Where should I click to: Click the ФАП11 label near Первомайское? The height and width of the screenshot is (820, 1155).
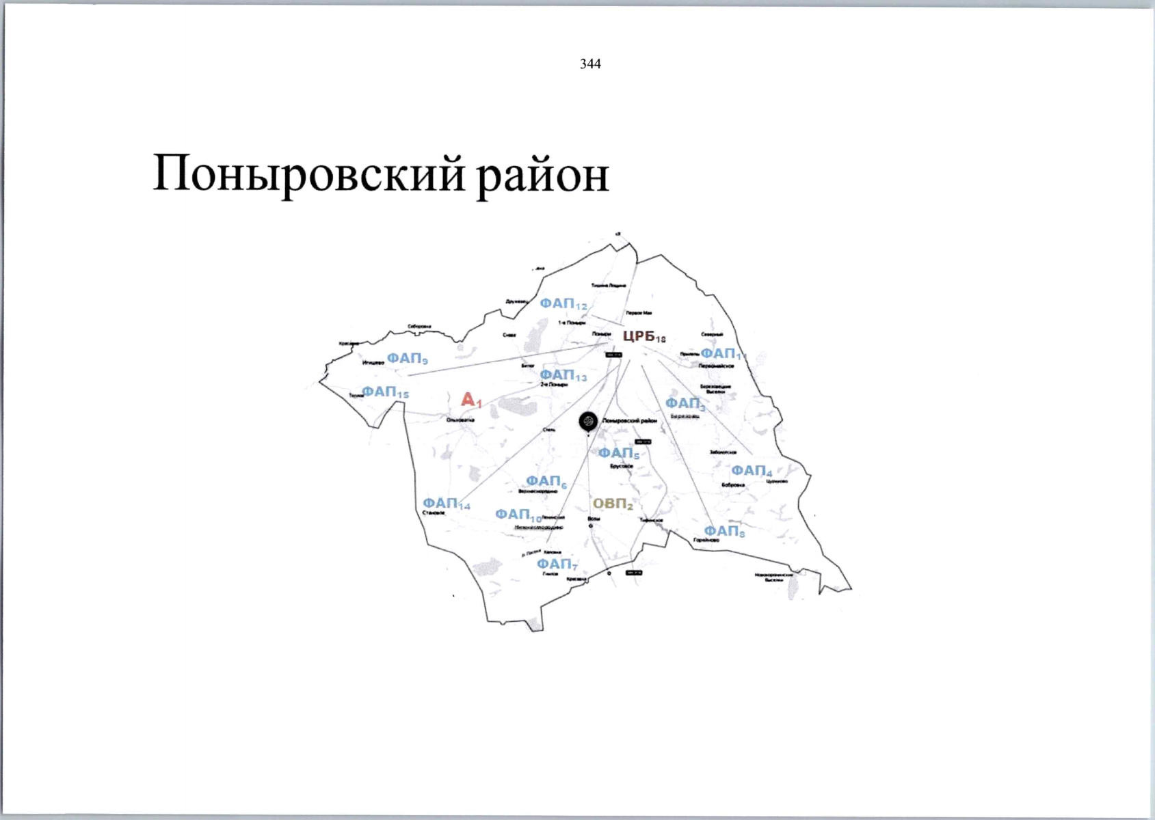(x=722, y=354)
